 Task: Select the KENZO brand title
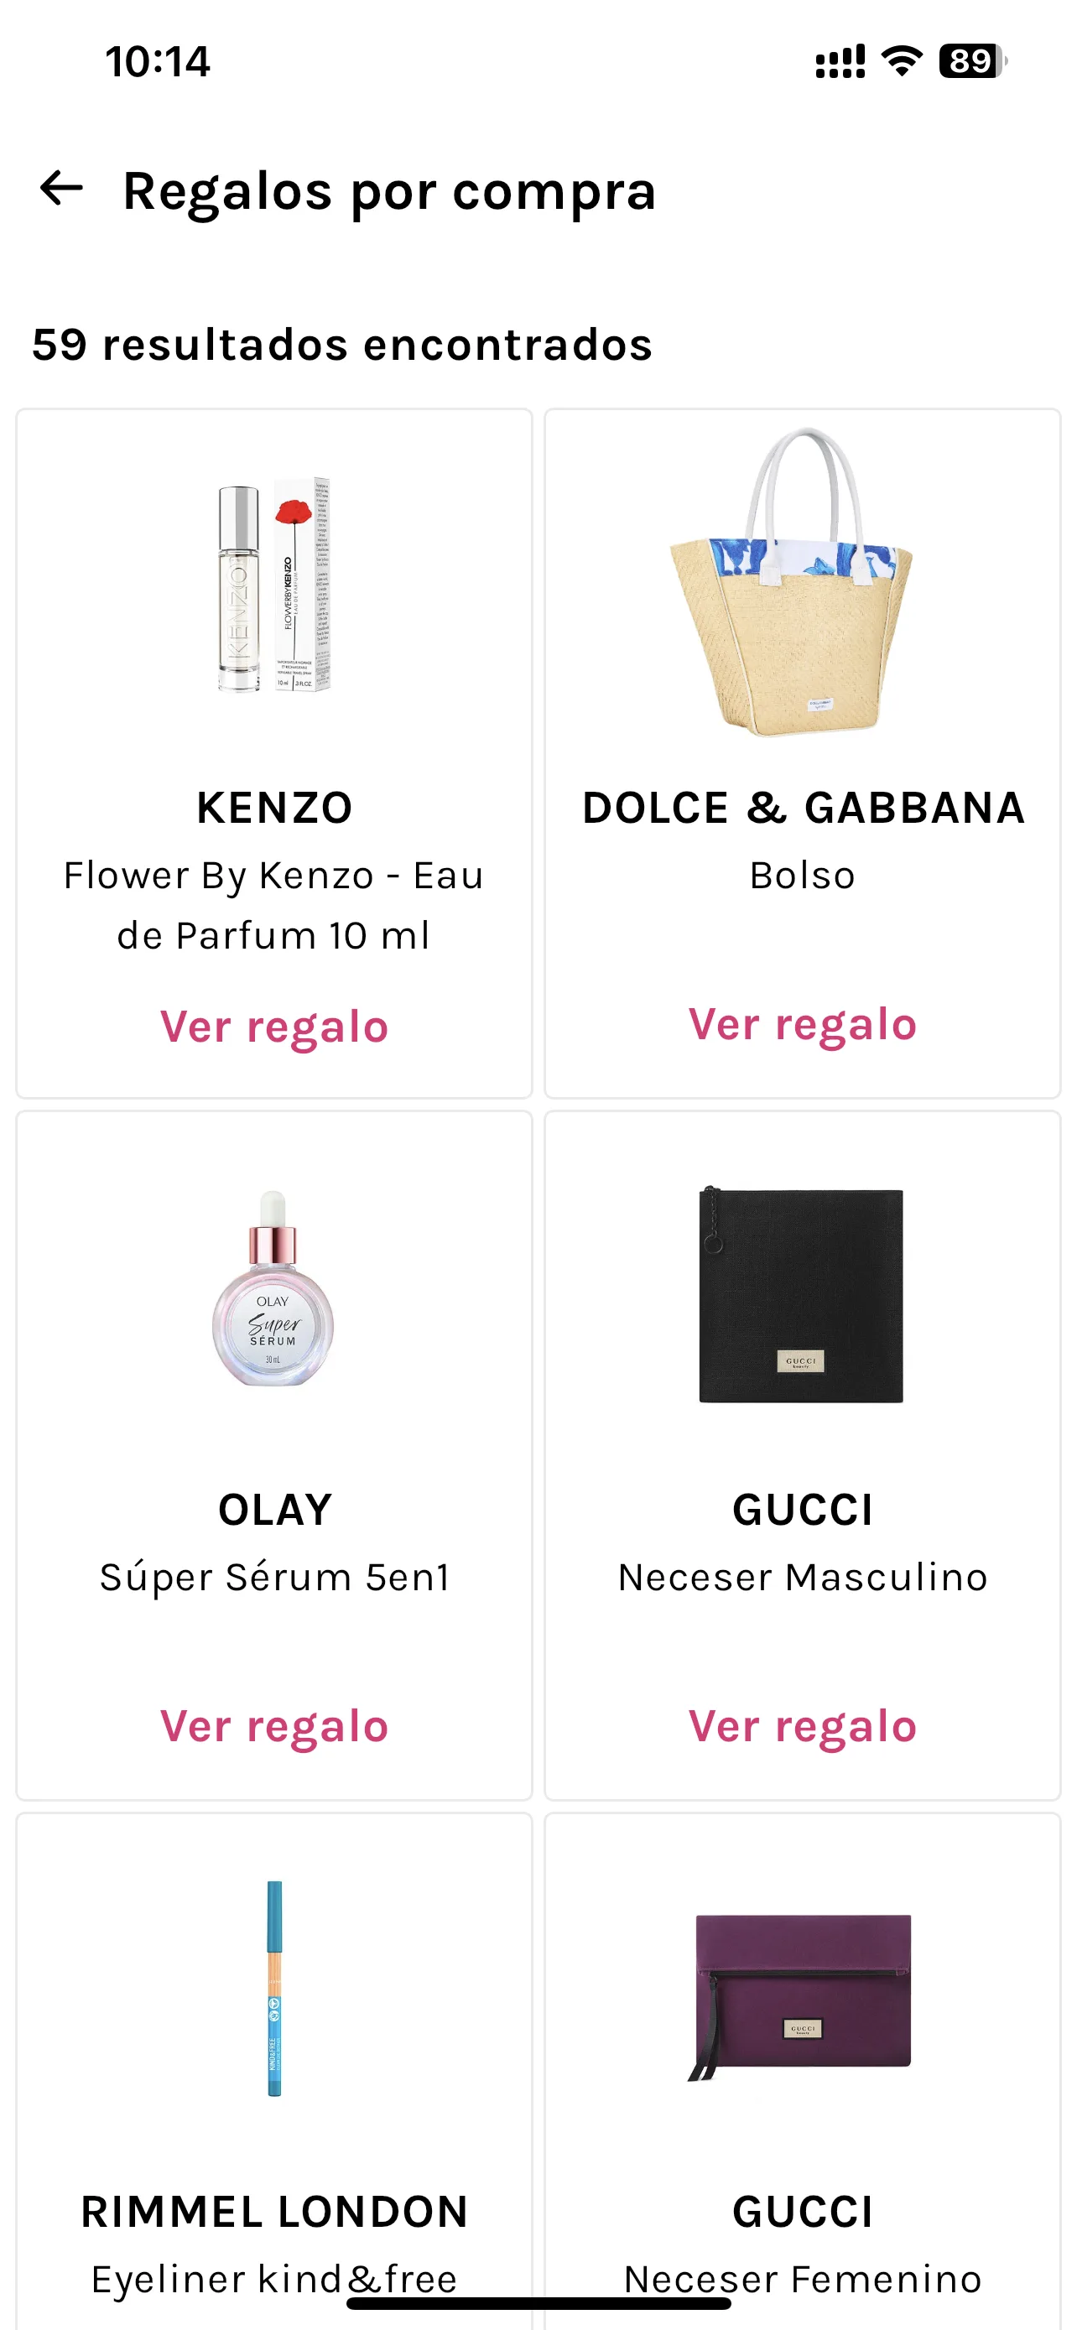274,808
